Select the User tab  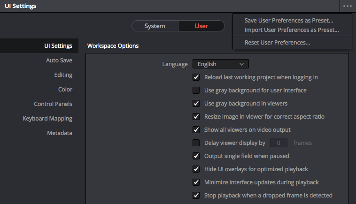(201, 26)
